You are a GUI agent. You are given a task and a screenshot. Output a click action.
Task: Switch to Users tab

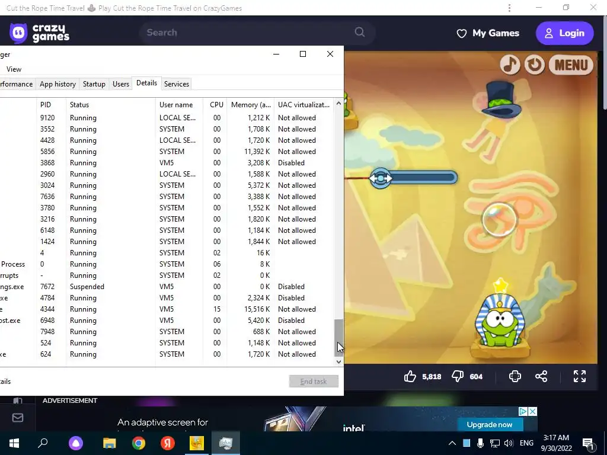coord(121,84)
